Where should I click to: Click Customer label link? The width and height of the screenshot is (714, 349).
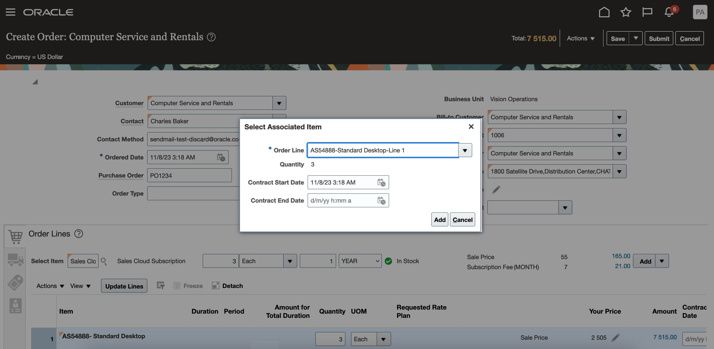[x=129, y=103]
